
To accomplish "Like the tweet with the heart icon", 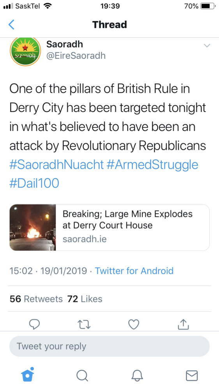I will 134,324.
